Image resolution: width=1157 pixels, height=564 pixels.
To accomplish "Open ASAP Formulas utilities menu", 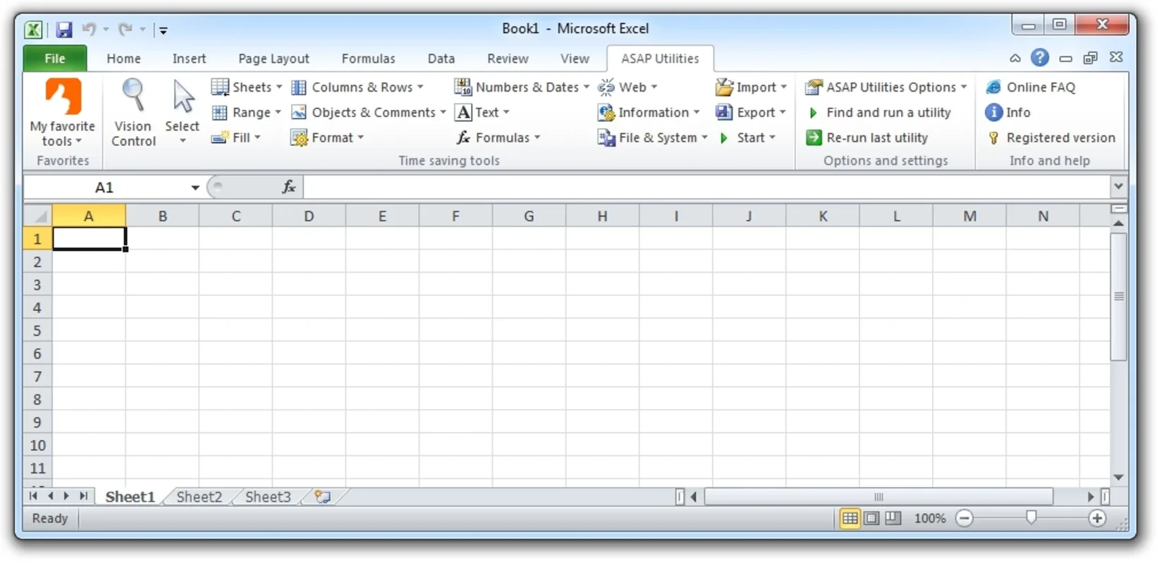I will pyautogui.click(x=498, y=137).
